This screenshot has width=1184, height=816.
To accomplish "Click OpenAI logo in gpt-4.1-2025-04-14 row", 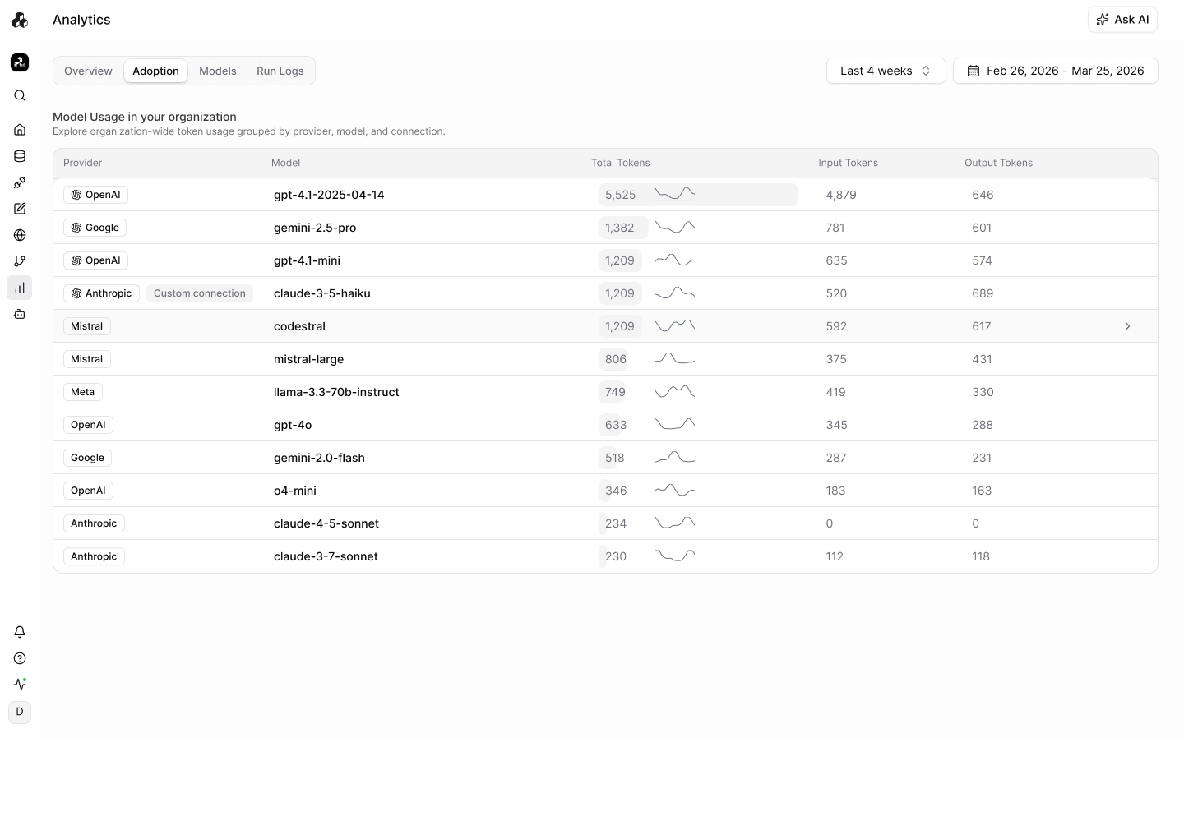I will click(76, 195).
